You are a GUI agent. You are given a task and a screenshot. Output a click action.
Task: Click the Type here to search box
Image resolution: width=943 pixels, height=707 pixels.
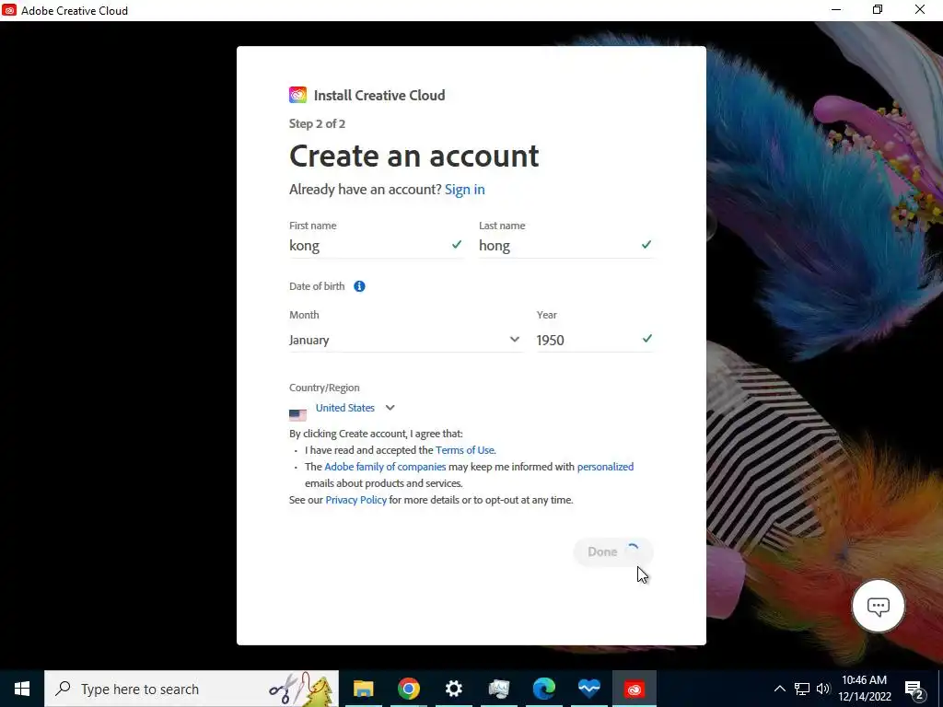pos(192,689)
